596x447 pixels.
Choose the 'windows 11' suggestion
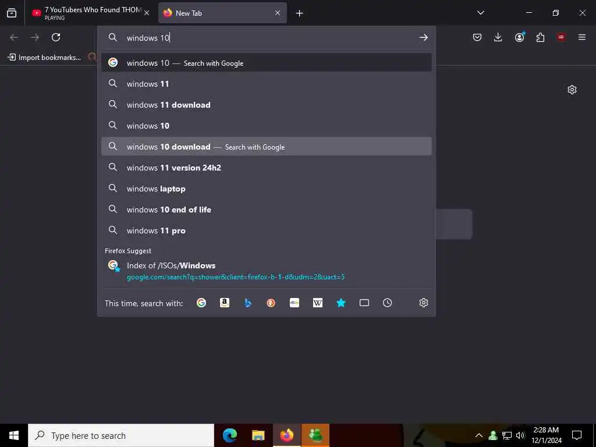267,84
